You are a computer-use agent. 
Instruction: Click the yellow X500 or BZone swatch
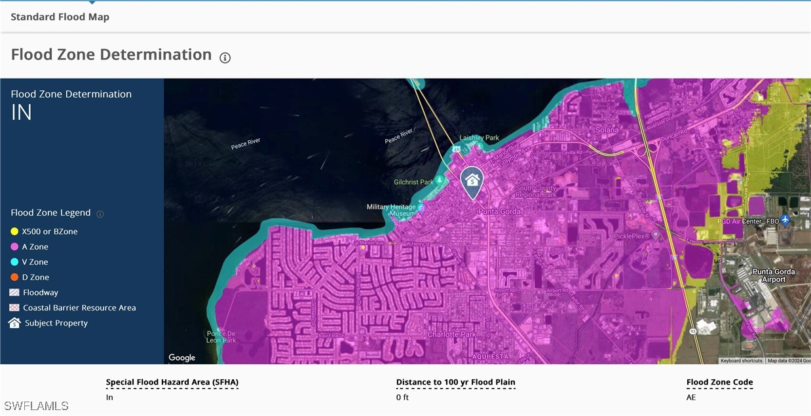(x=14, y=231)
